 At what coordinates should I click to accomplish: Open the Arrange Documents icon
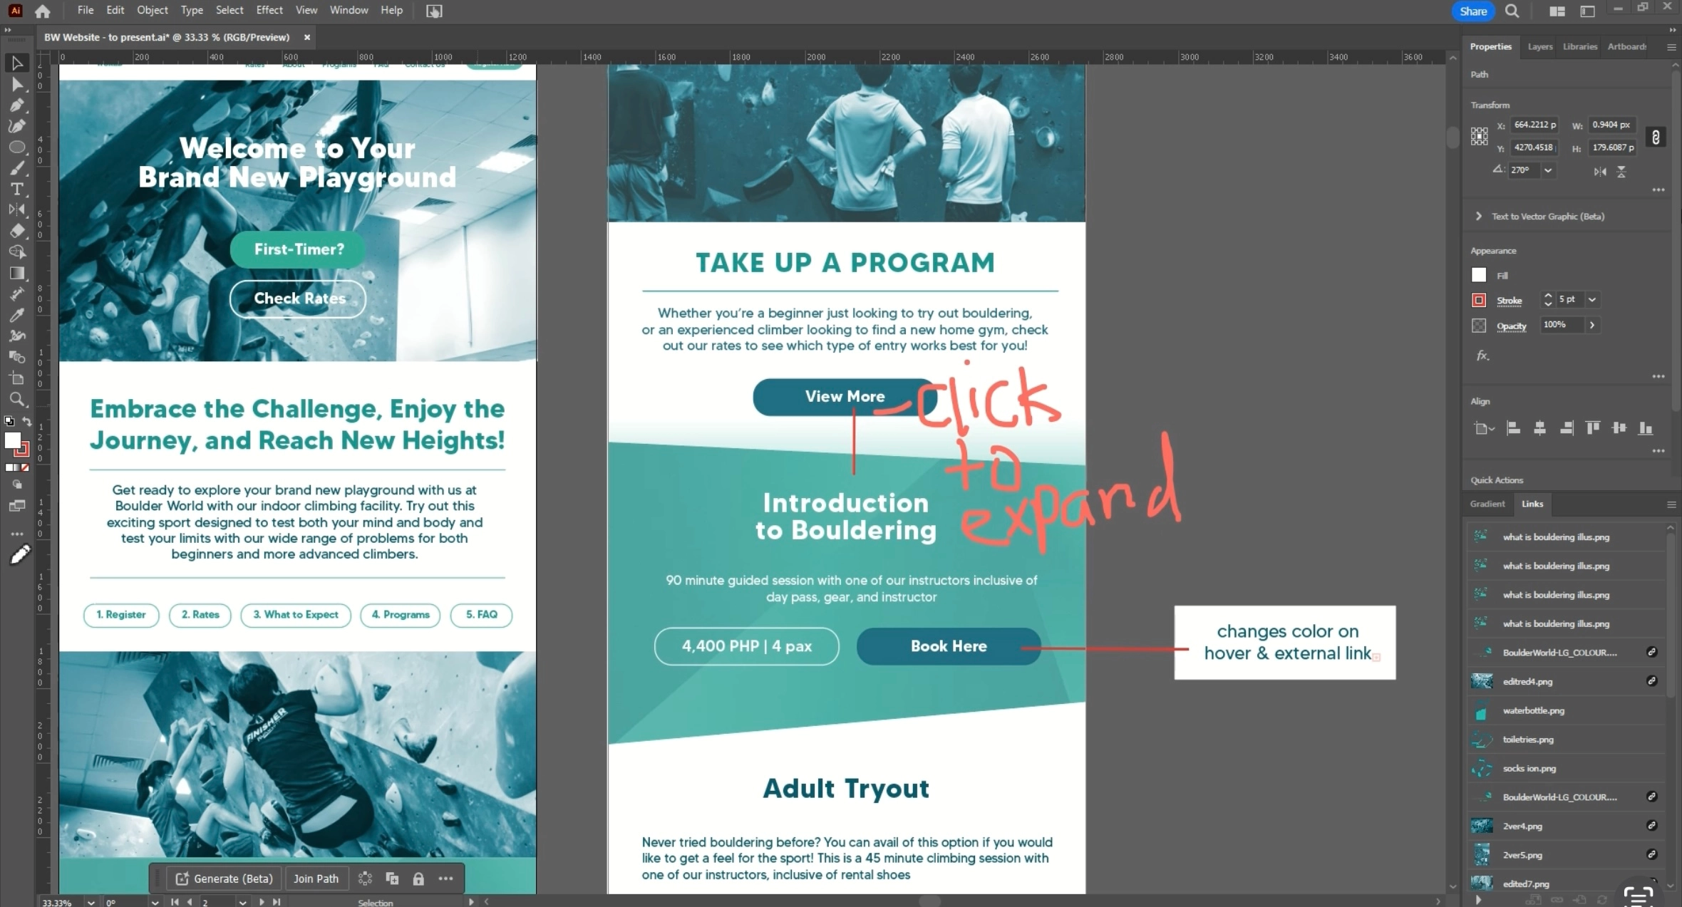(x=1557, y=11)
